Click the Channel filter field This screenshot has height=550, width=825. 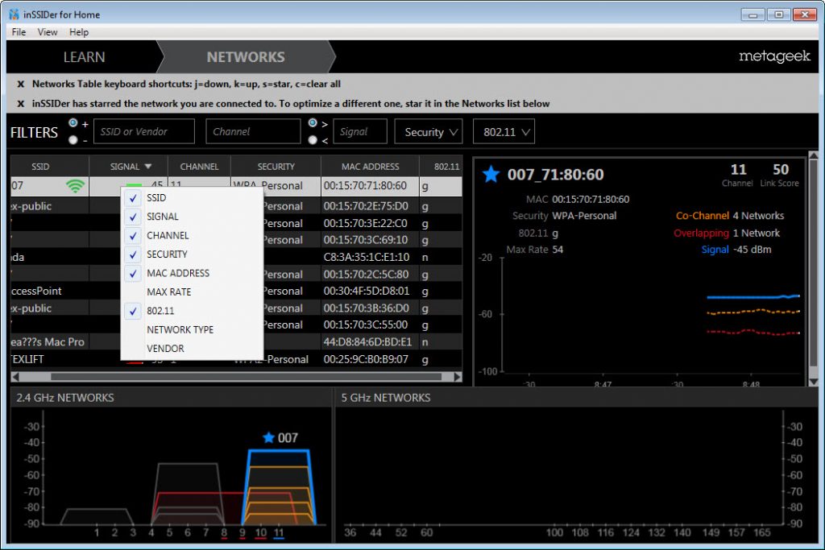coord(253,131)
